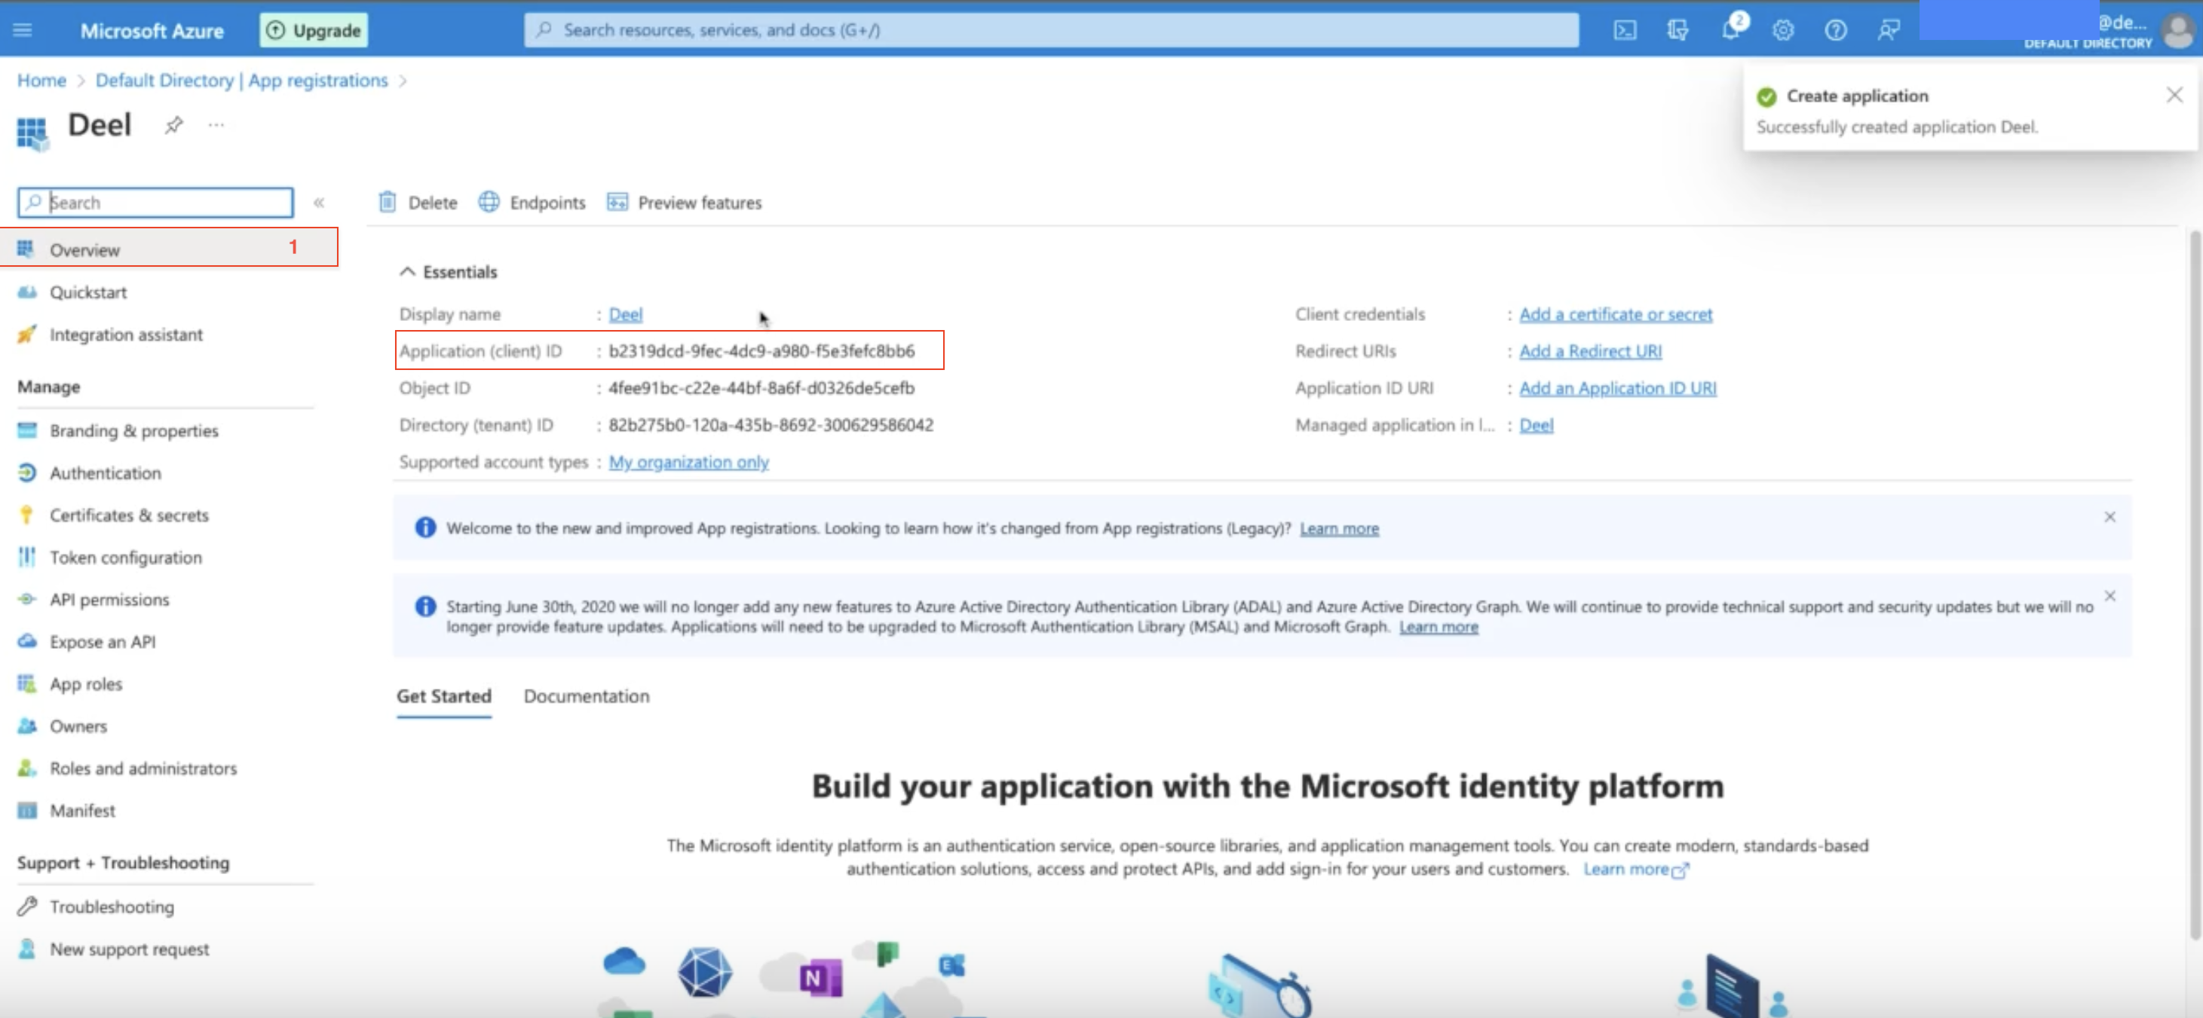Open the directories and subscriptions filter

(x=1678, y=29)
